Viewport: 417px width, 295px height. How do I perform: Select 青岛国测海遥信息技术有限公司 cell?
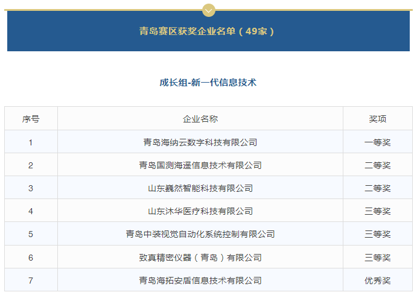click(x=200, y=165)
